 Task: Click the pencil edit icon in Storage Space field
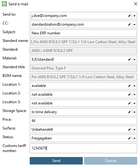[129, 112]
